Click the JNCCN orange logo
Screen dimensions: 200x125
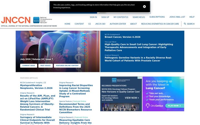[16, 20]
